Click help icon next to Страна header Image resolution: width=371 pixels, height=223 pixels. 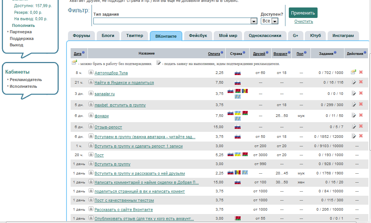[x=244, y=53]
